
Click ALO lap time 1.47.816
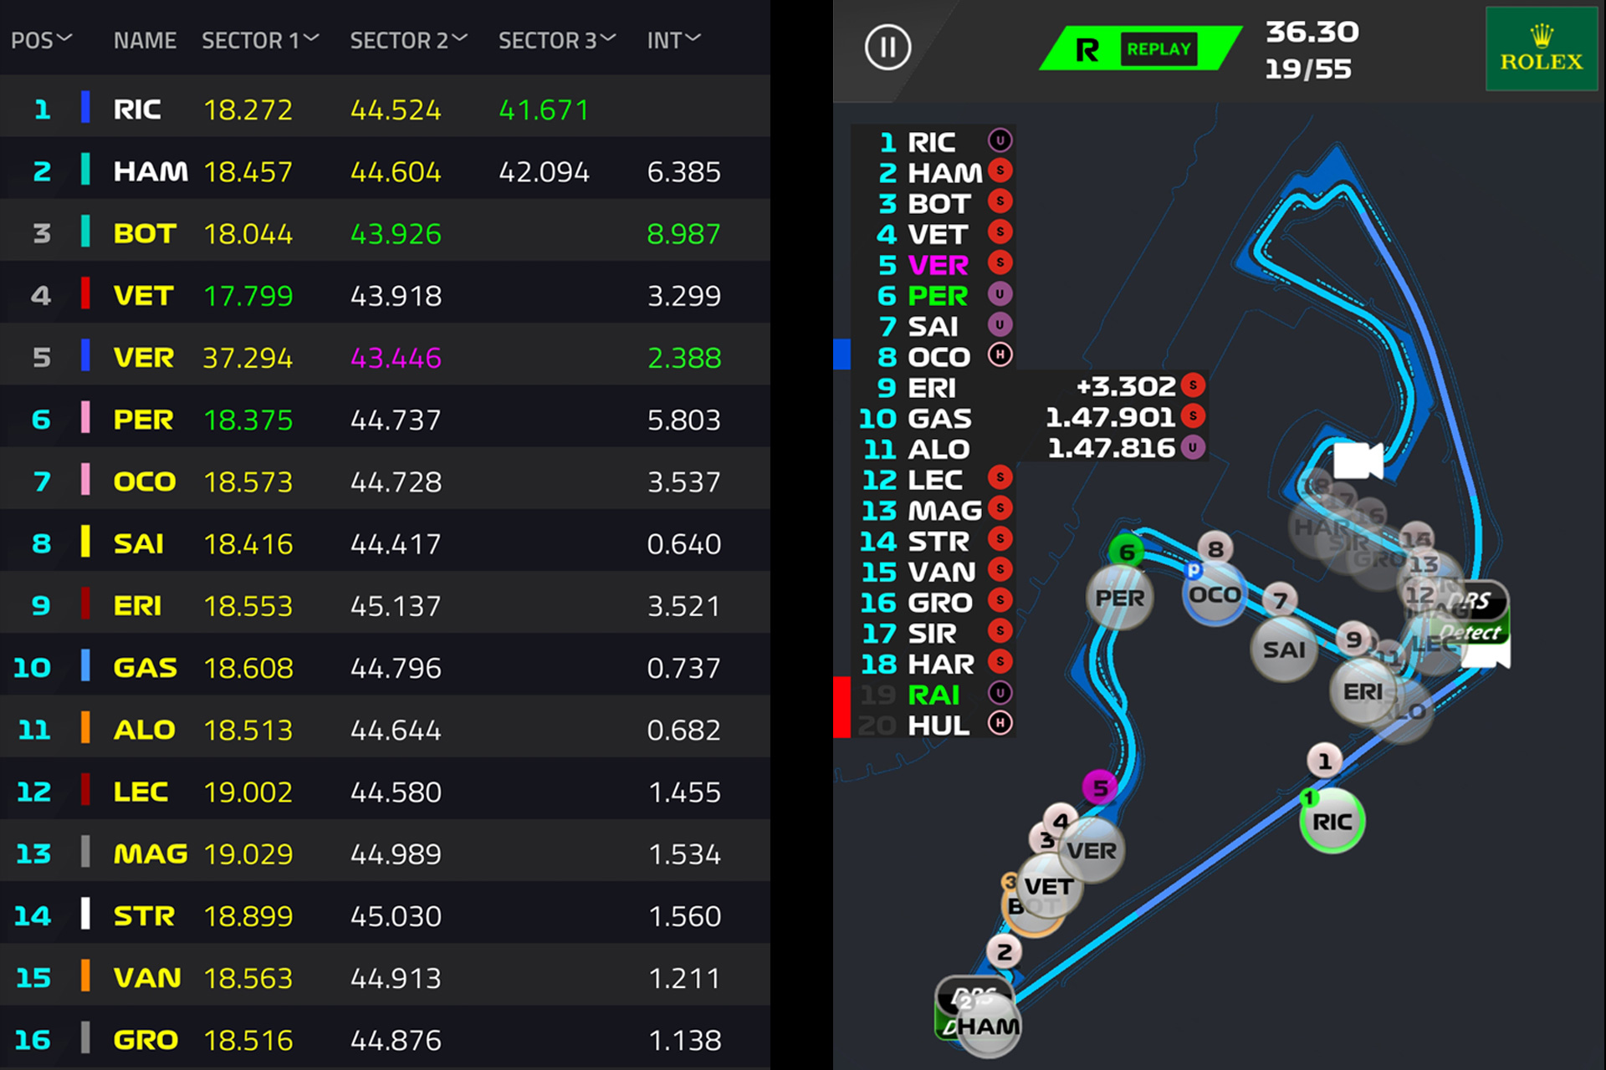pyautogui.click(x=1111, y=448)
